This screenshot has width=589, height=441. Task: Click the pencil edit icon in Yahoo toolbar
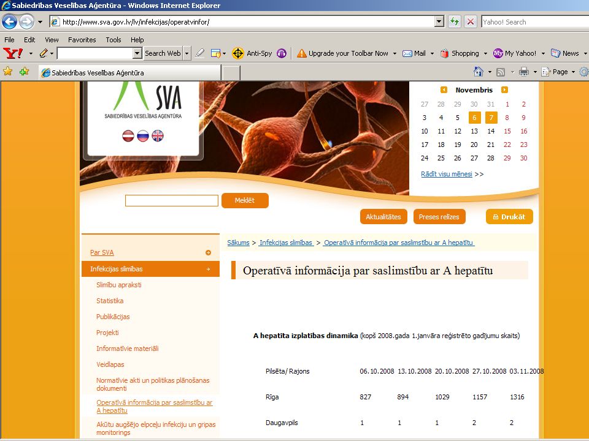click(44, 53)
